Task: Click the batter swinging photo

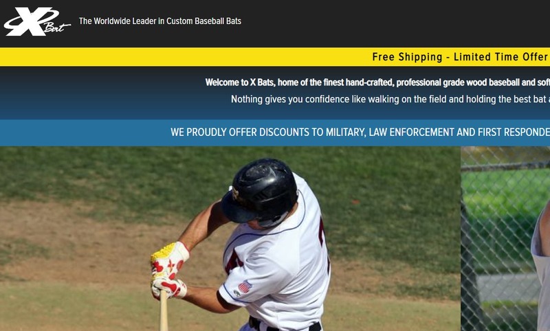Action: pos(230,238)
